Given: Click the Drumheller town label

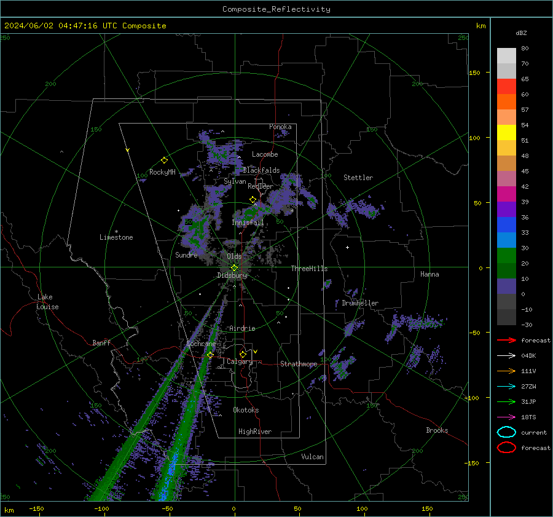Looking at the screenshot, I should tap(360, 303).
